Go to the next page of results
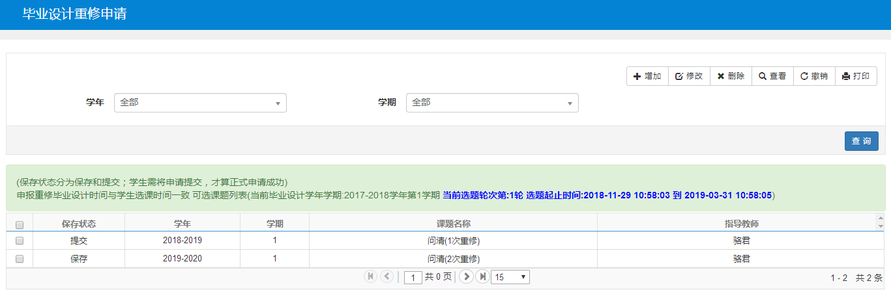The image size is (891, 292). tap(466, 277)
